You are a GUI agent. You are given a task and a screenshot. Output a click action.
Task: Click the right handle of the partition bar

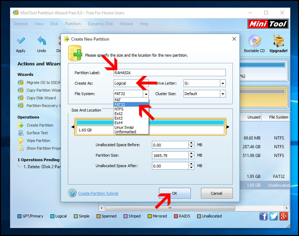(228, 127)
